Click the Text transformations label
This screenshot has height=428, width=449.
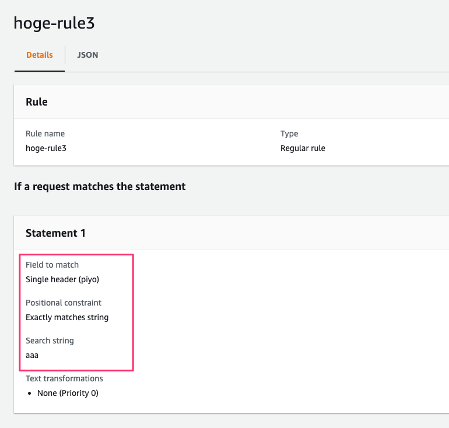click(64, 378)
